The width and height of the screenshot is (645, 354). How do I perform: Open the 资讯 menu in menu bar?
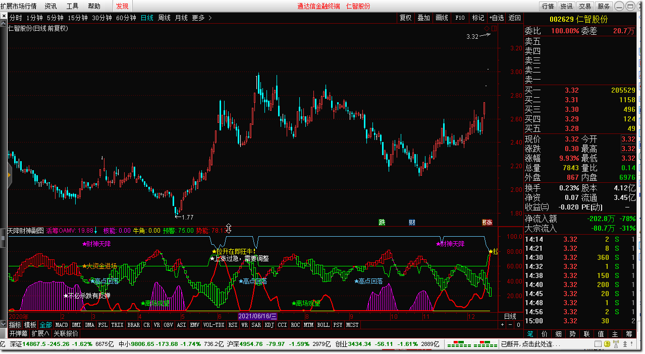50,6
